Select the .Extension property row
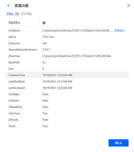 click(x=67, y=43)
